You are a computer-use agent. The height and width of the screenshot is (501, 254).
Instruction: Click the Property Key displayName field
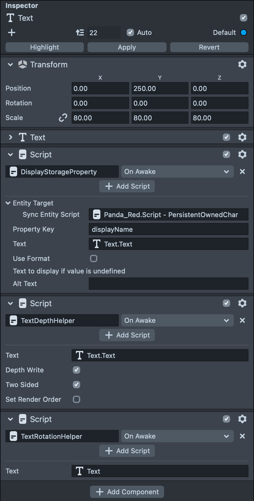(x=168, y=229)
